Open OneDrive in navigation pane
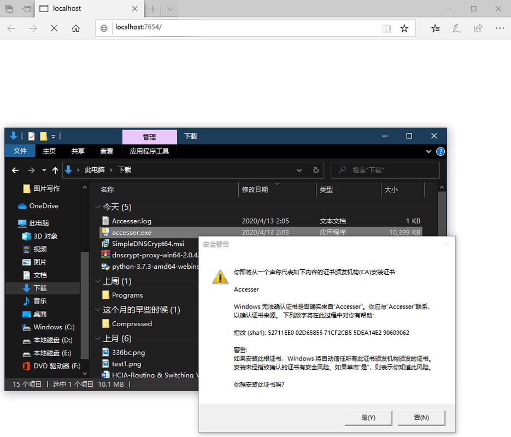 point(38,206)
